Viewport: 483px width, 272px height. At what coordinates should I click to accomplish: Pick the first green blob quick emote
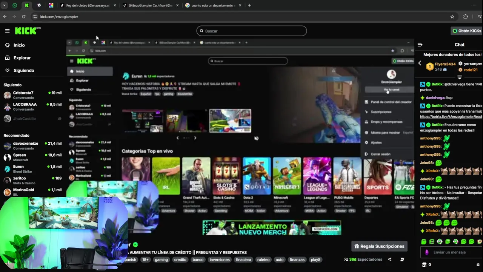pos(424,241)
